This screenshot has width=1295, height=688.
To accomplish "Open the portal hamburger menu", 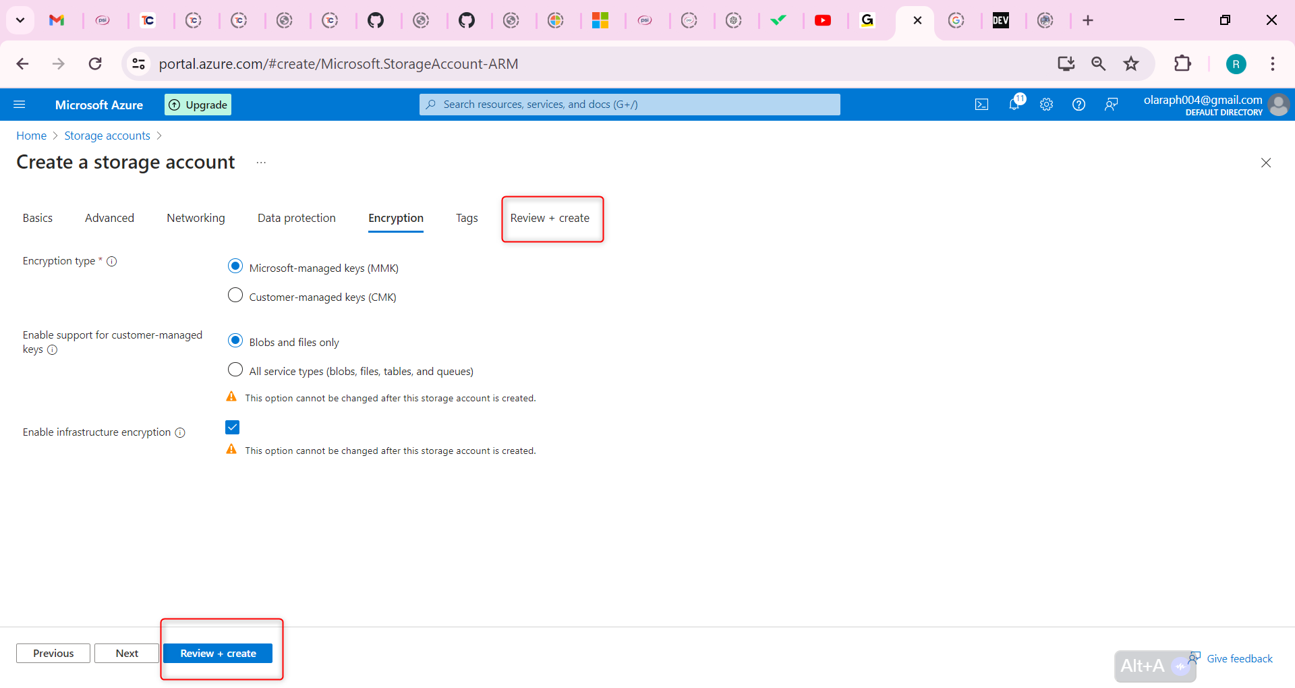I will (x=20, y=104).
